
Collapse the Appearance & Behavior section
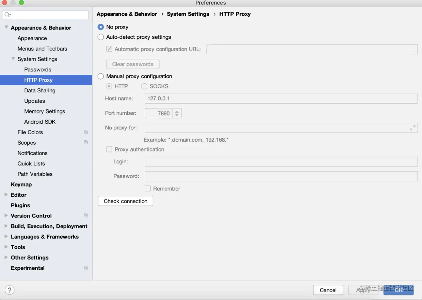pos(6,28)
